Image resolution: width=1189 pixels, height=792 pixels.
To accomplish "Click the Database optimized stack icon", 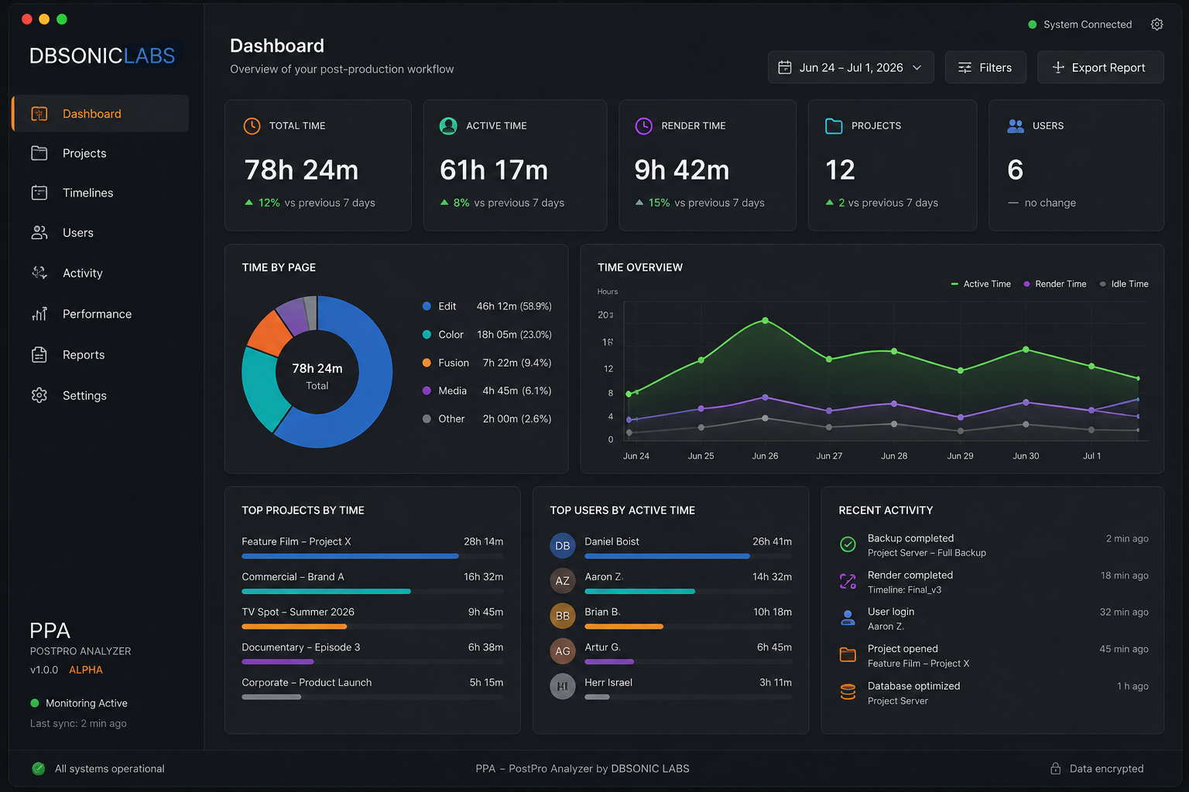I will pos(848,692).
